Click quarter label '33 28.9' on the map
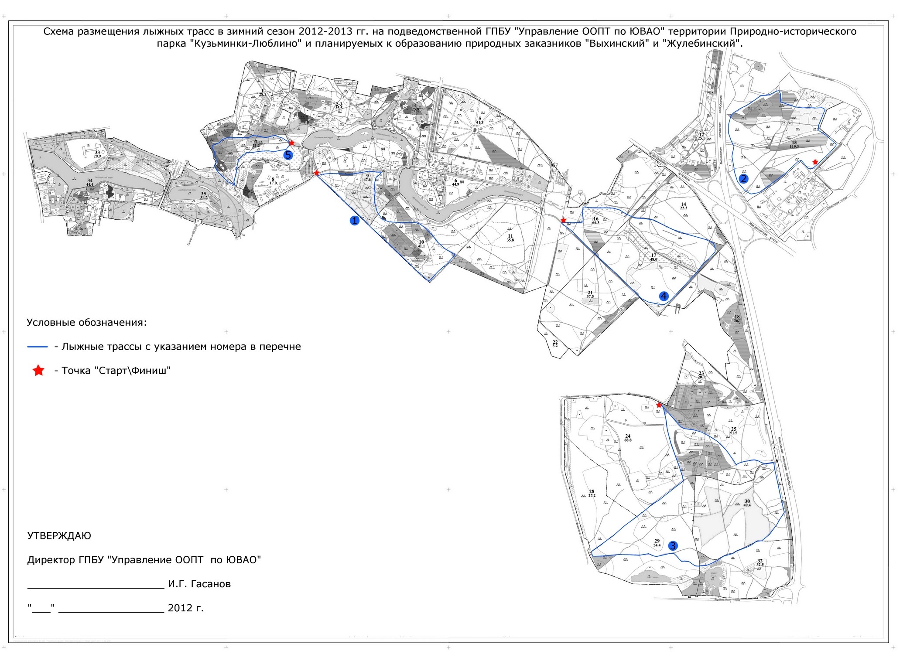Image resolution: width=910 pixels, height=654 pixels. [97, 154]
